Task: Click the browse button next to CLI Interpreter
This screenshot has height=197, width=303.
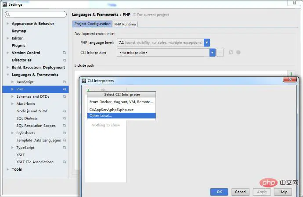Action: click(220, 53)
